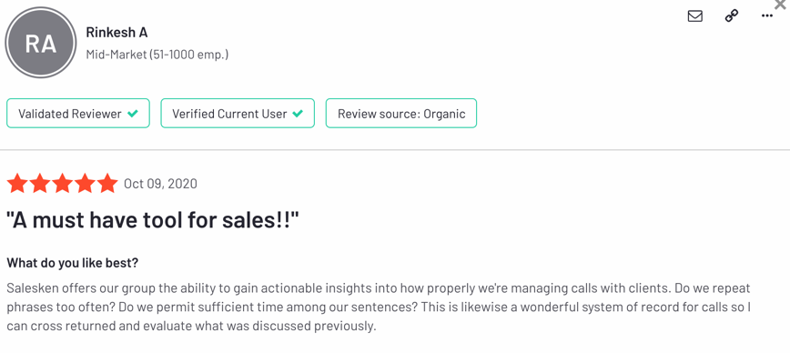Screen dimensions: 790x353
Task: Click the green checkmark in Verified Current User
Action: click(x=298, y=114)
